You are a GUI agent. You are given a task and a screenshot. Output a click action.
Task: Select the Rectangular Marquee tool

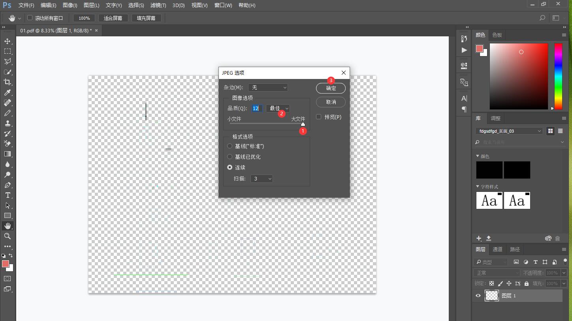8,51
